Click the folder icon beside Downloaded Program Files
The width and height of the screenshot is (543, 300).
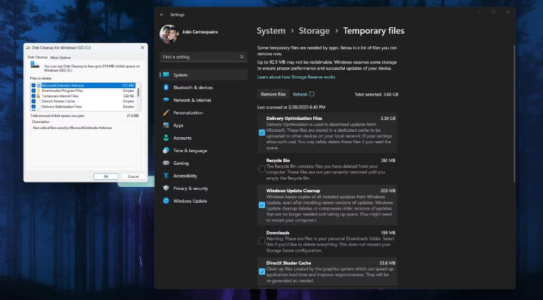click(39, 90)
